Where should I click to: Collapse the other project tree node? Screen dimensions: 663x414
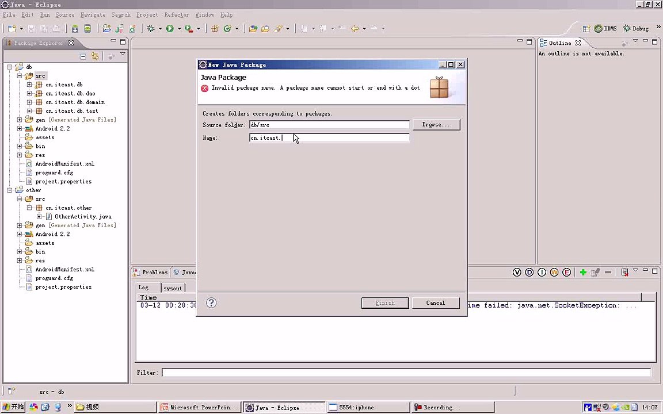[x=10, y=190]
